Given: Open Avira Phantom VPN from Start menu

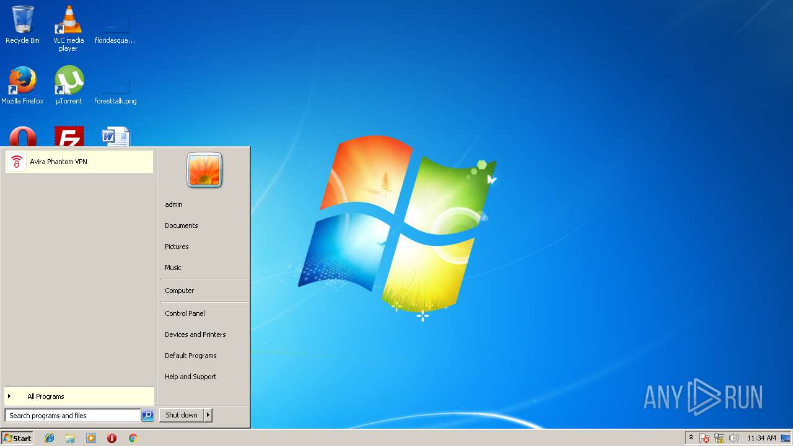Looking at the screenshot, I should click(79, 162).
